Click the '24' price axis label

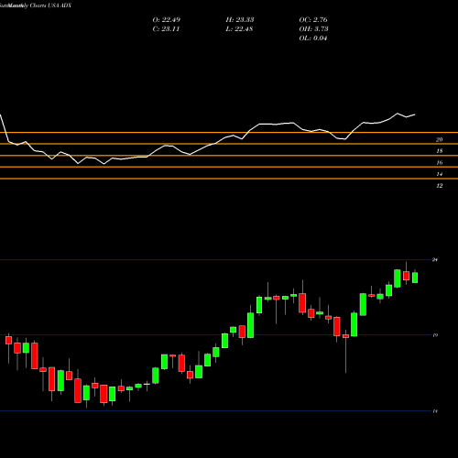pyautogui.click(x=435, y=260)
